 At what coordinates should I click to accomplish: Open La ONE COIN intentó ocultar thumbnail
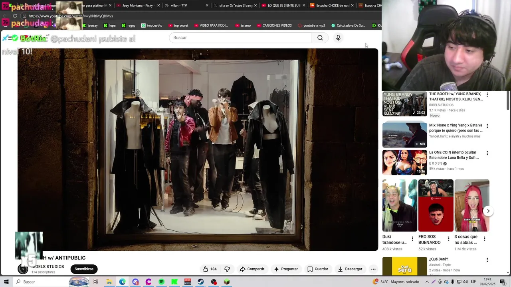405,162
